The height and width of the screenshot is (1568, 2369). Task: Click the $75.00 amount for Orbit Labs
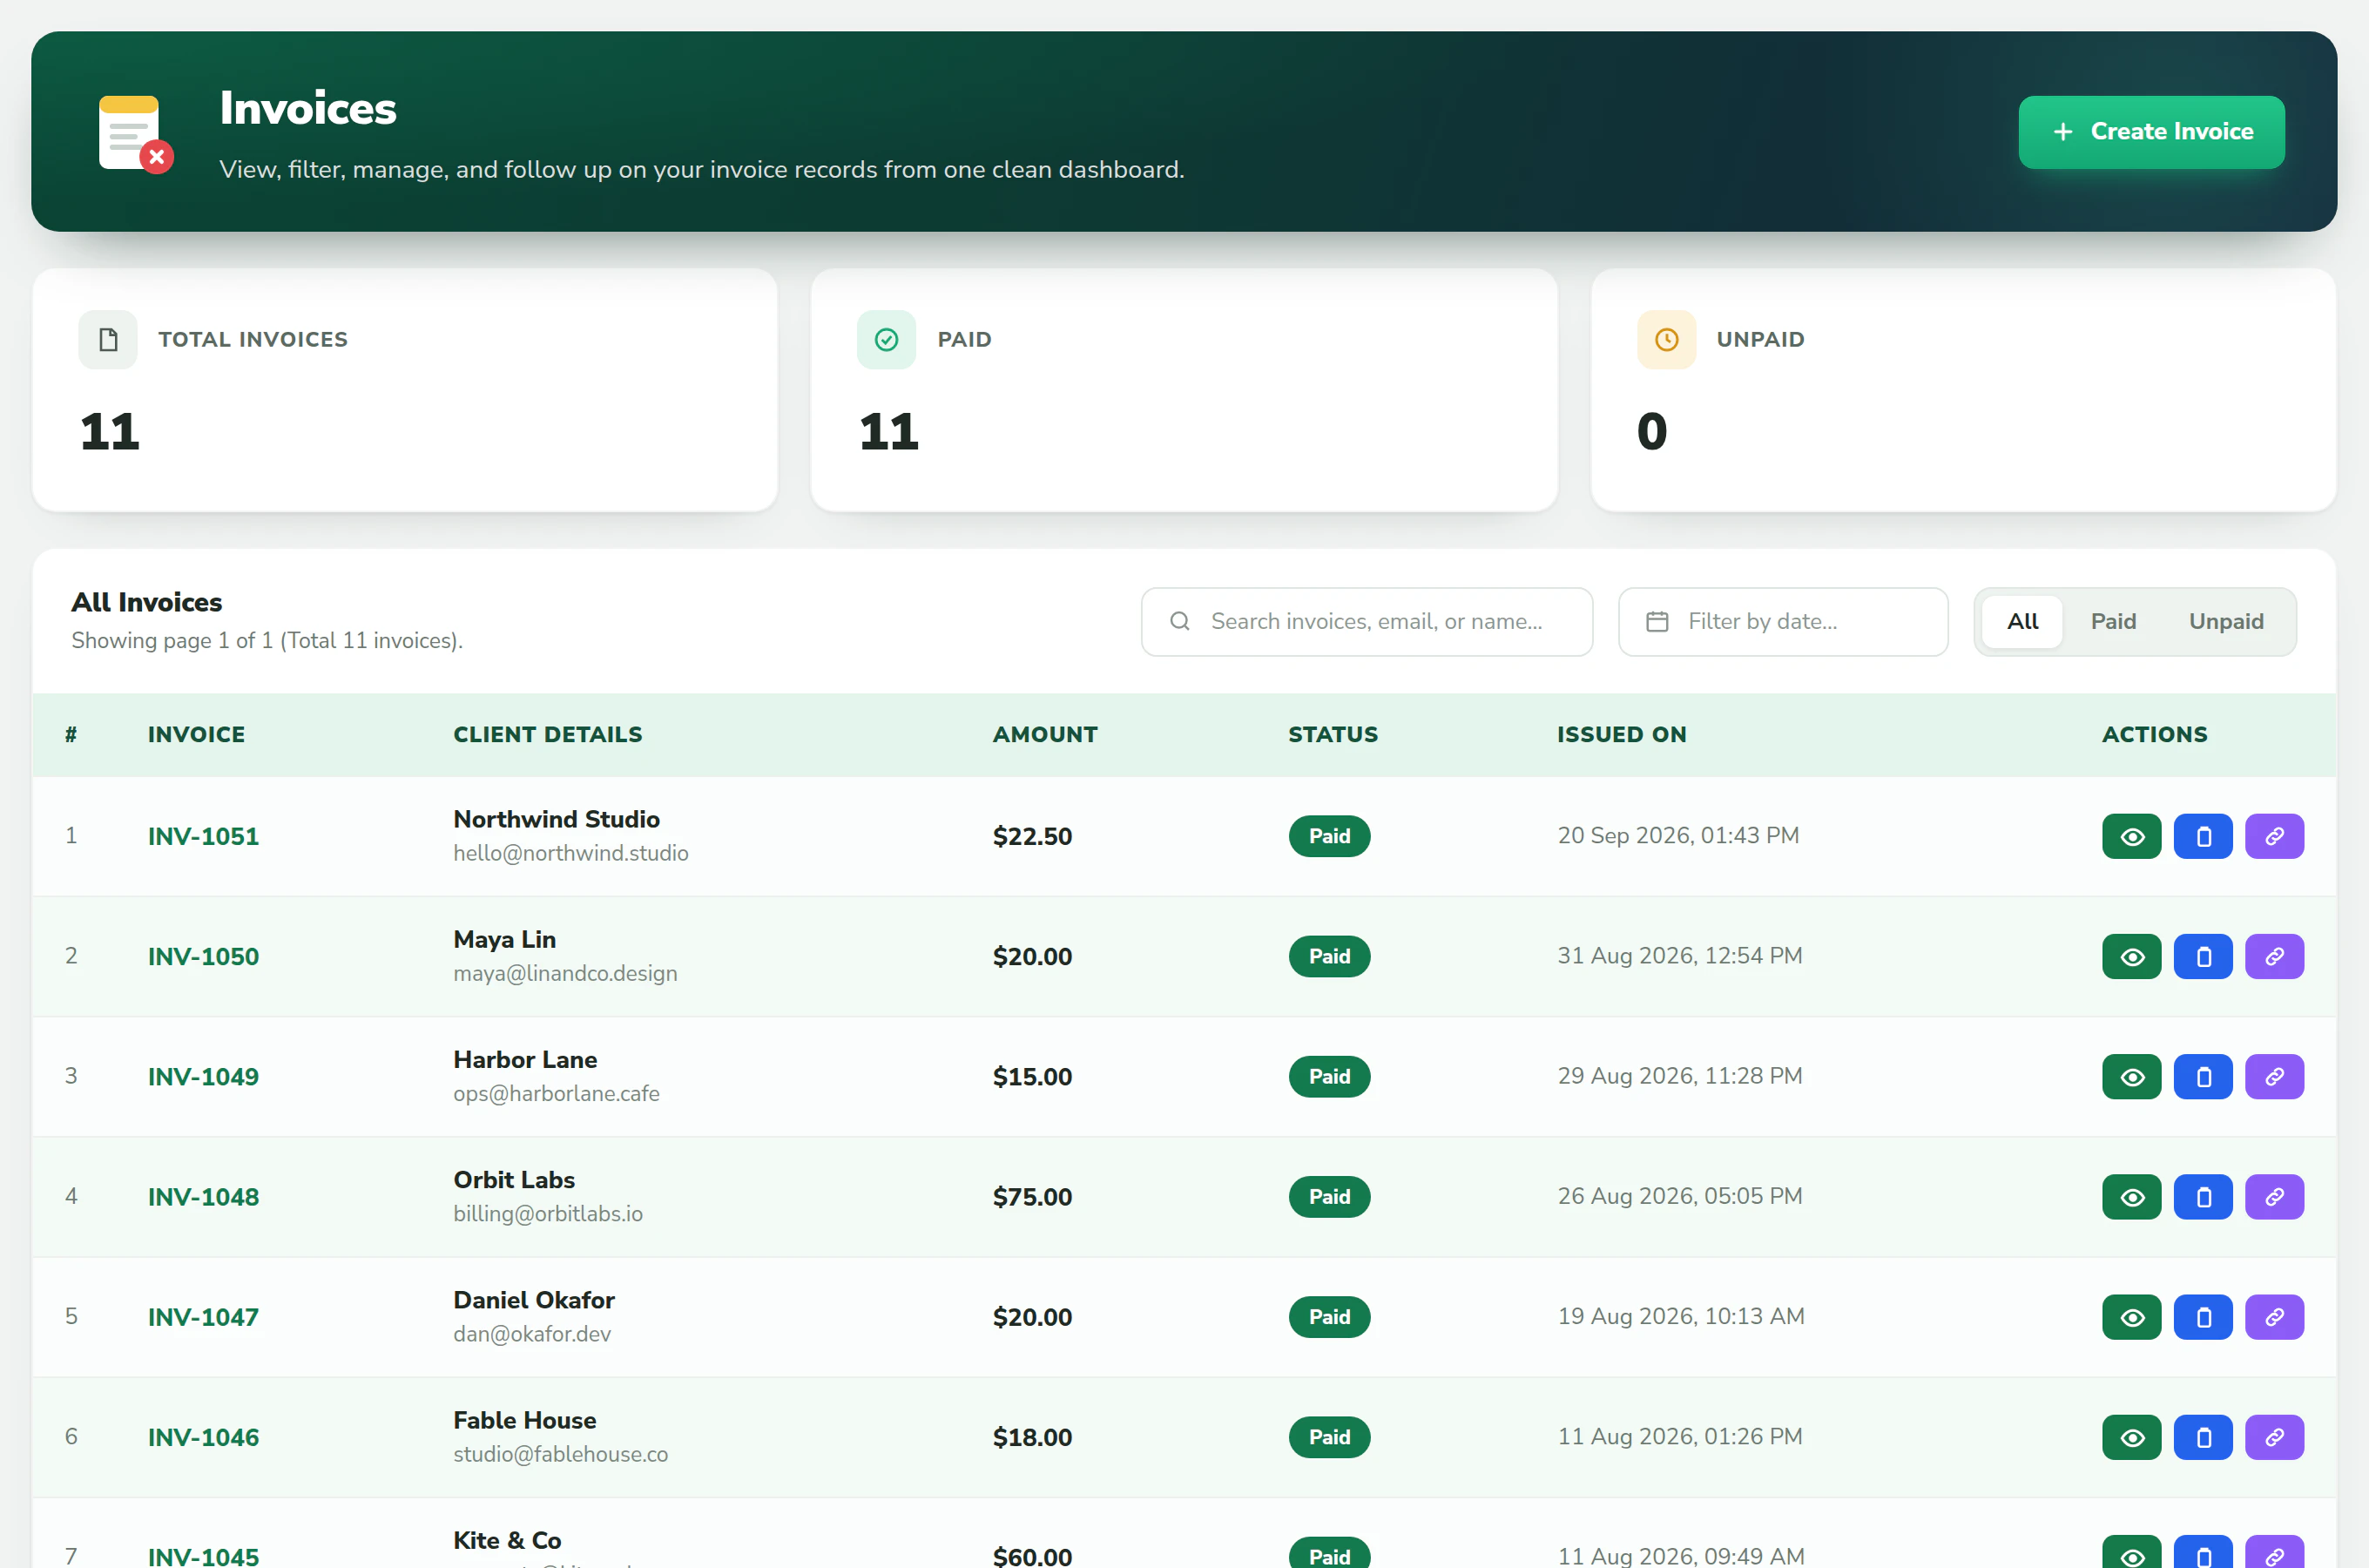click(1031, 1196)
